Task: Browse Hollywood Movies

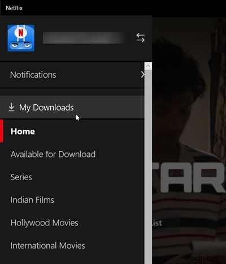Action: tap(72, 223)
